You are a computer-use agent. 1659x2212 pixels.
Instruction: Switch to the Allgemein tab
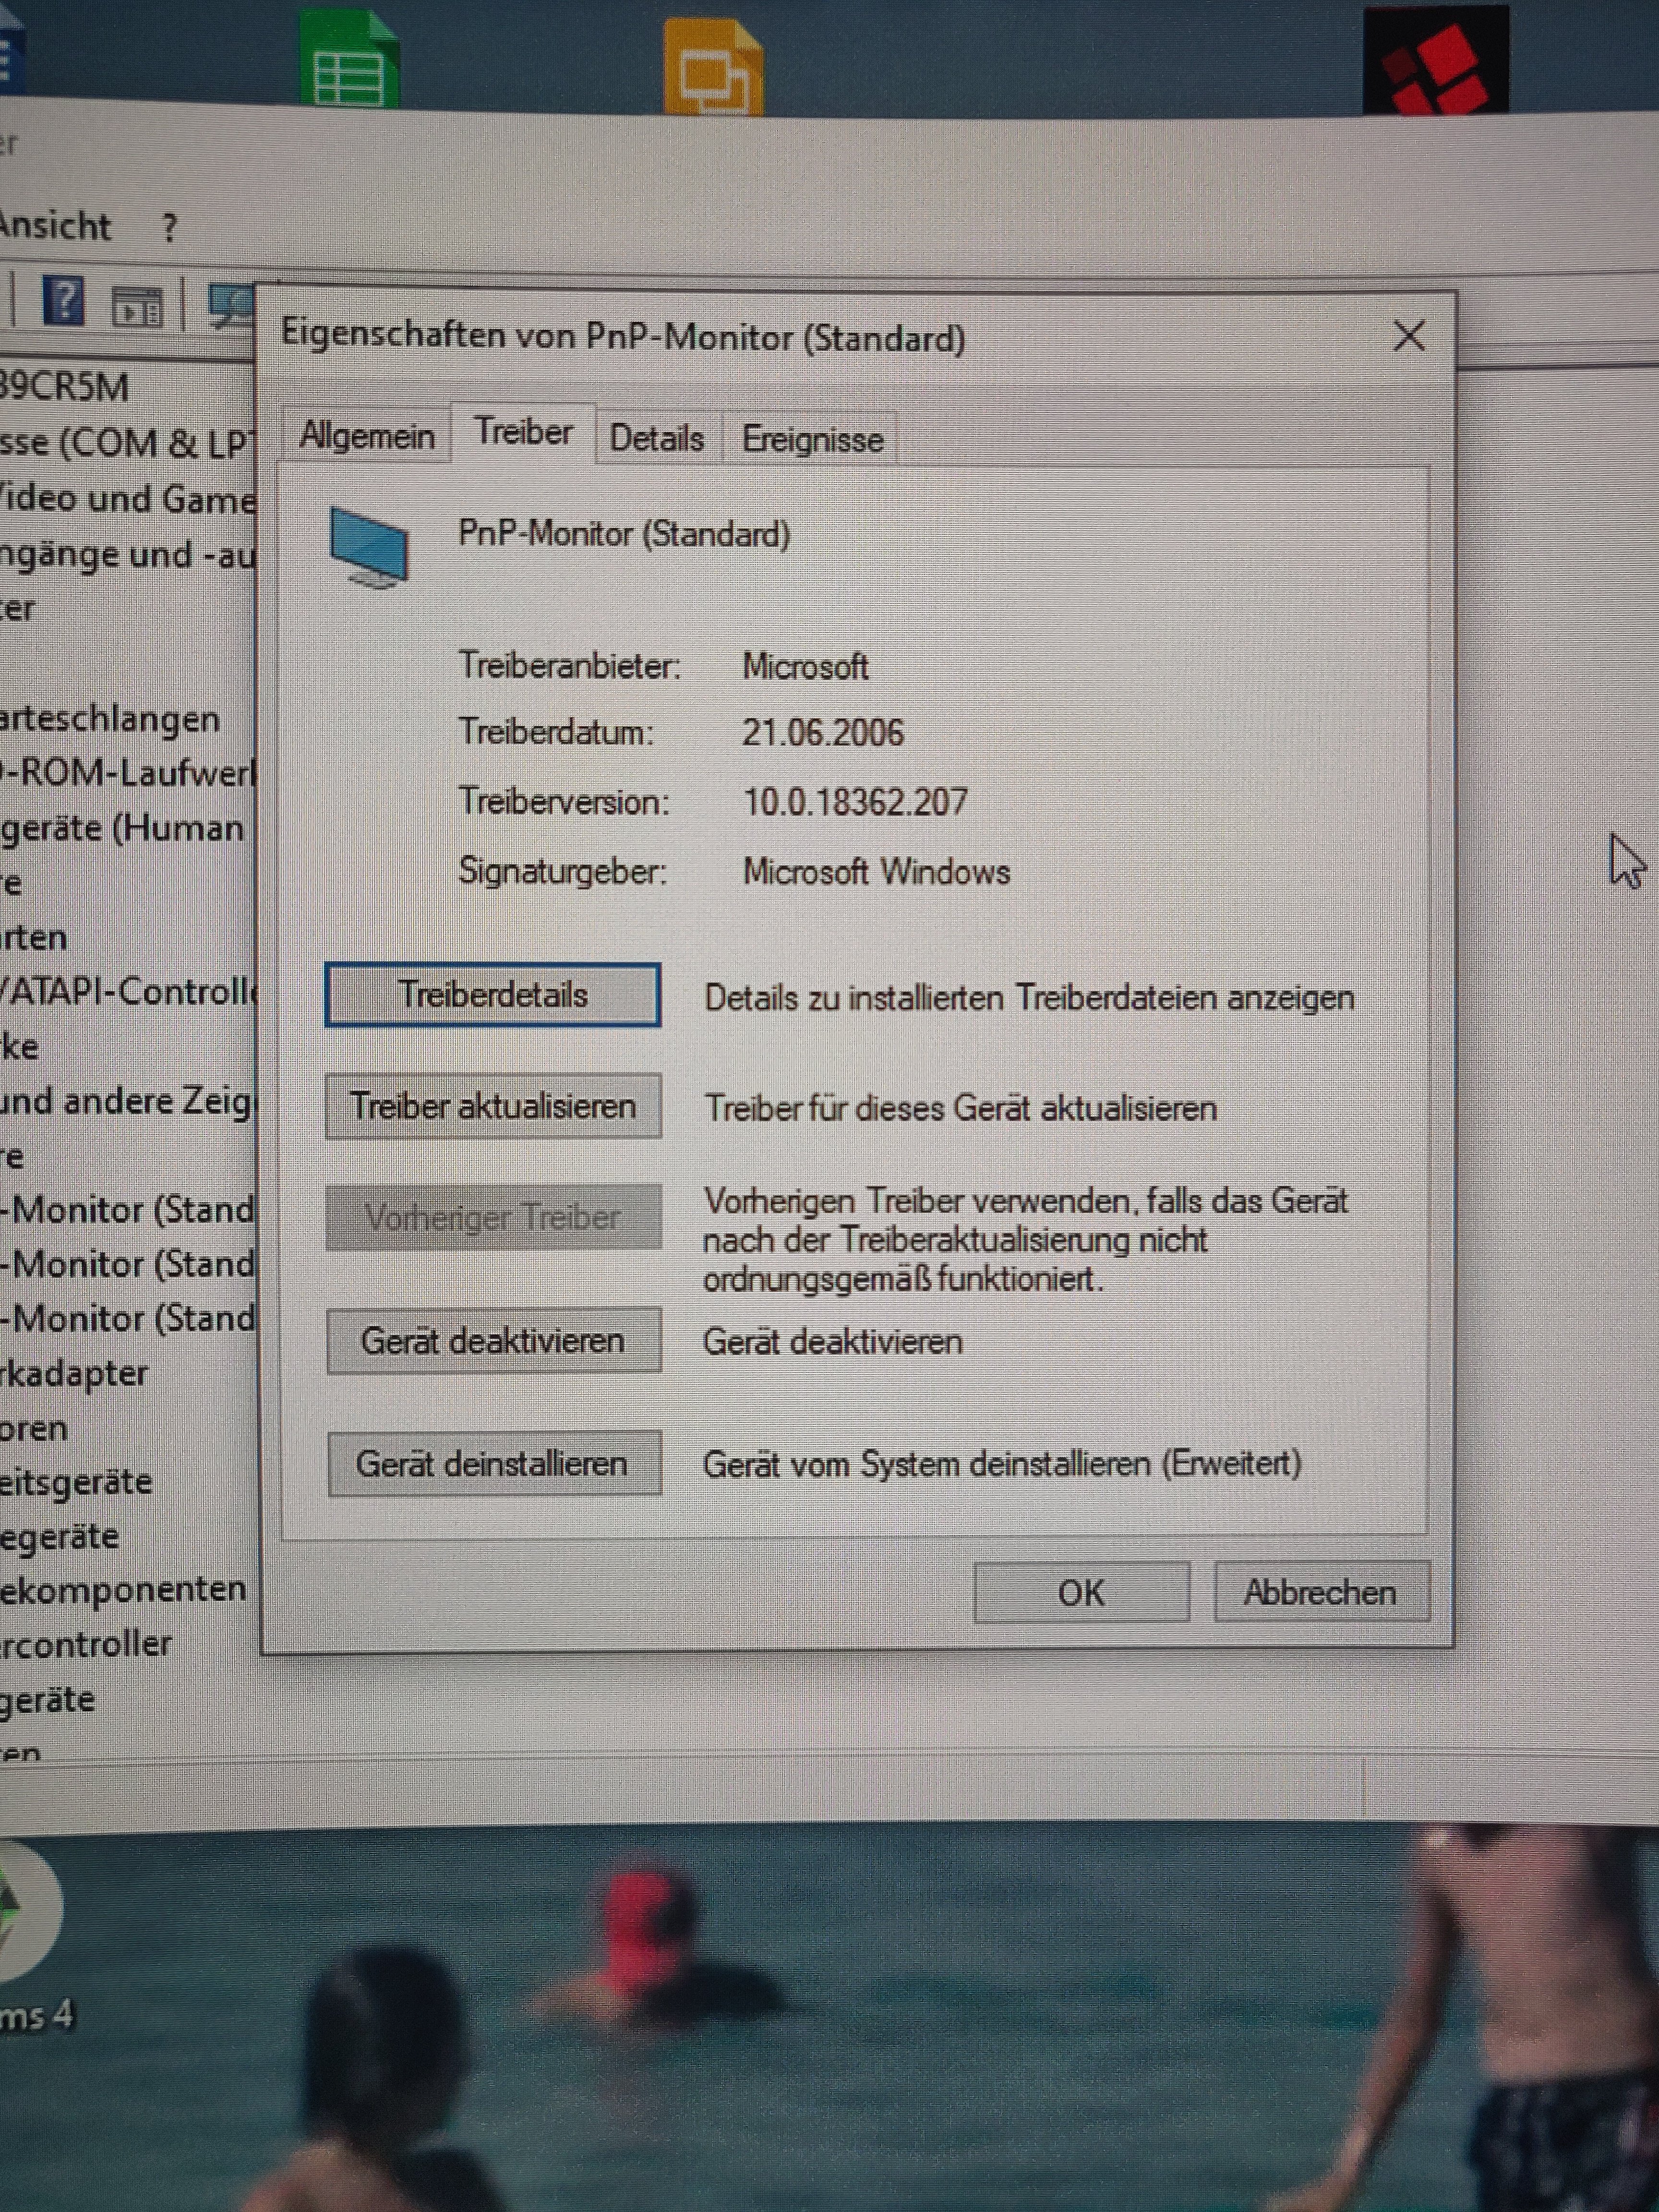point(367,437)
